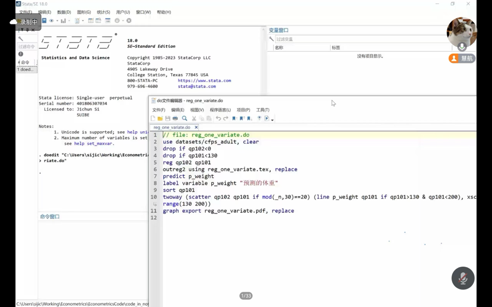Click the Undo arrow in do-file editor toolbar
The height and width of the screenshot is (307, 492).
218,118
